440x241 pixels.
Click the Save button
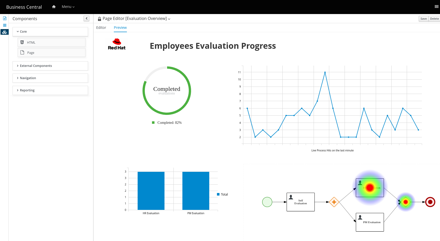[423, 19]
